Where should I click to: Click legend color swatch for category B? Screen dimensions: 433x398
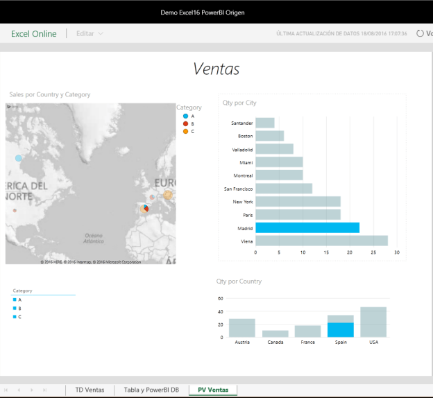(x=185, y=123)
